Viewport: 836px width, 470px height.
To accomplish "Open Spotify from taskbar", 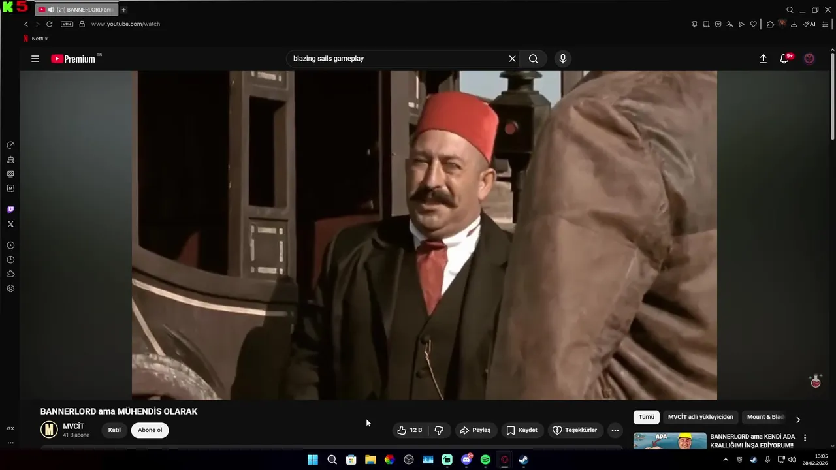I will point(485,460).
